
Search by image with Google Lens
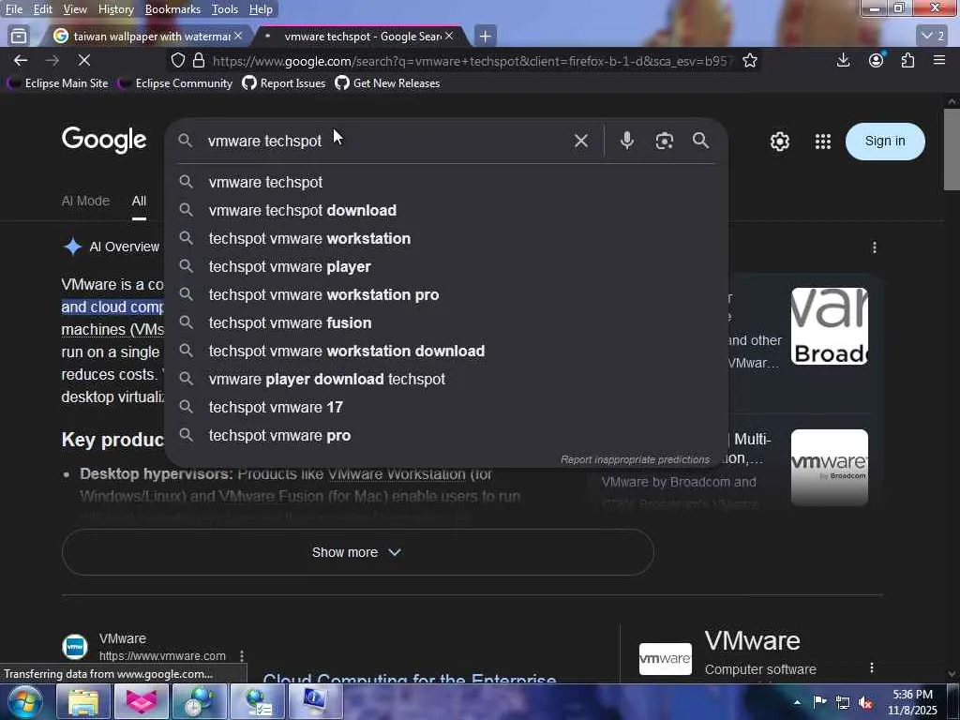click(665, 141)
